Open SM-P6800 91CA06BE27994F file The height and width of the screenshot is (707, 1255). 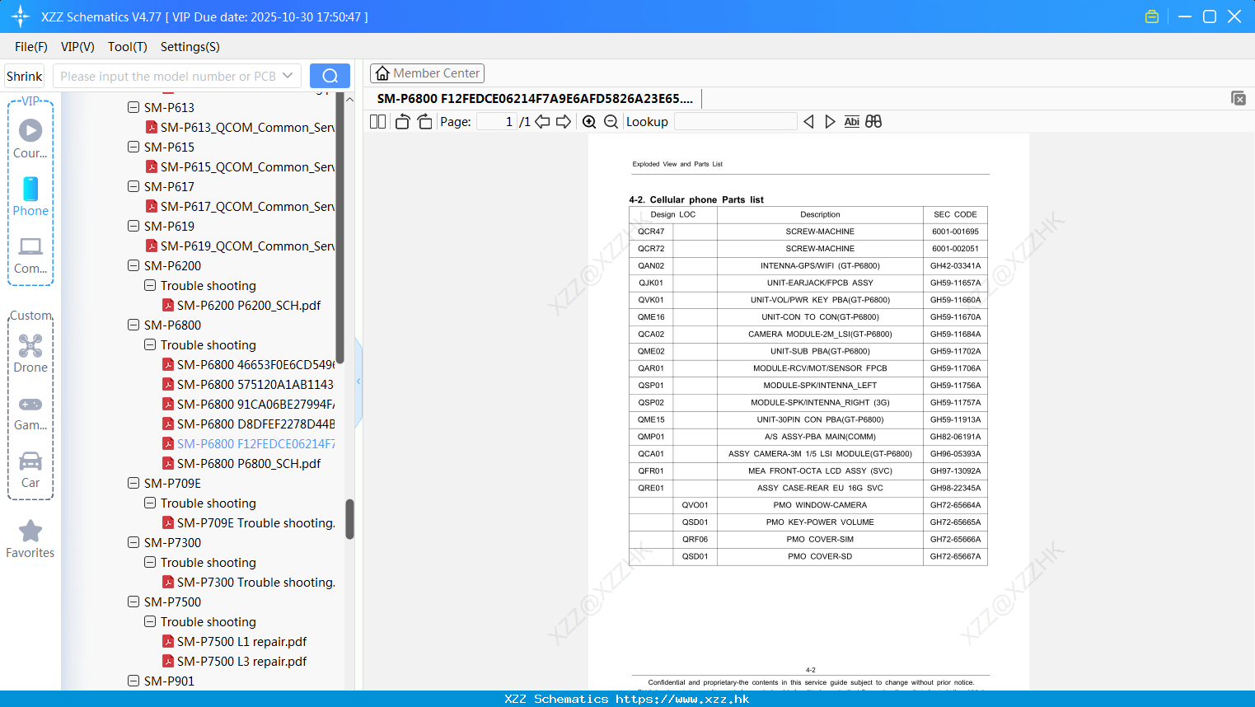[248, 404]
